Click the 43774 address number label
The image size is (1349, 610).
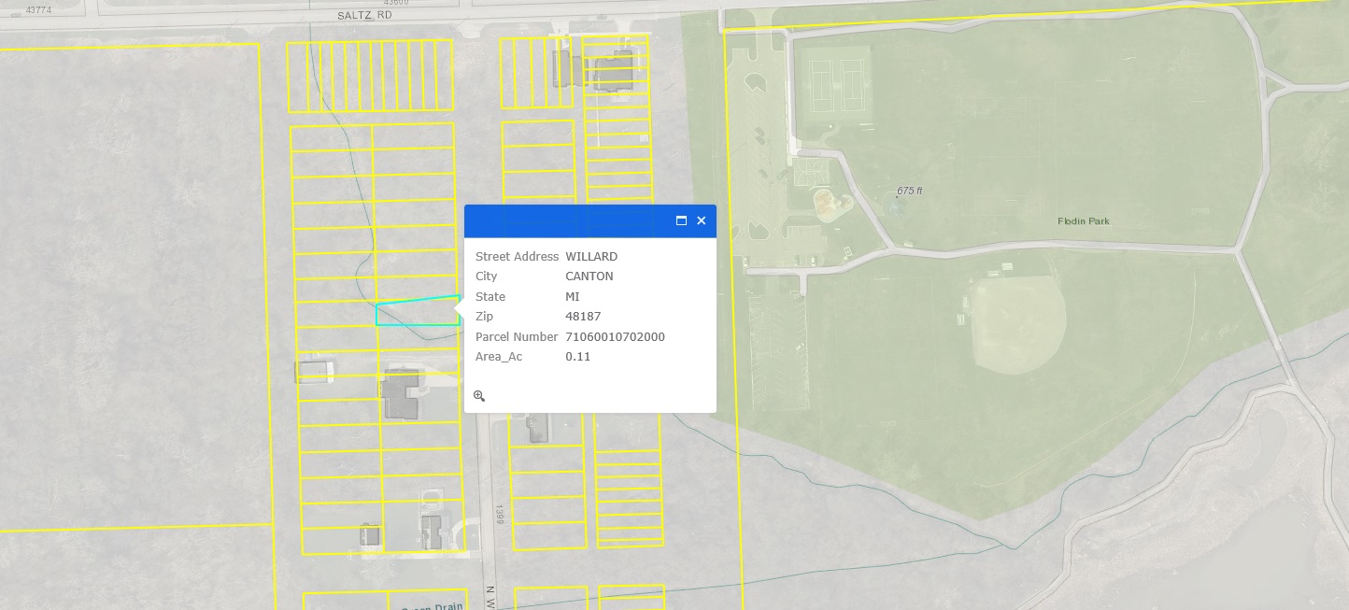38,9
